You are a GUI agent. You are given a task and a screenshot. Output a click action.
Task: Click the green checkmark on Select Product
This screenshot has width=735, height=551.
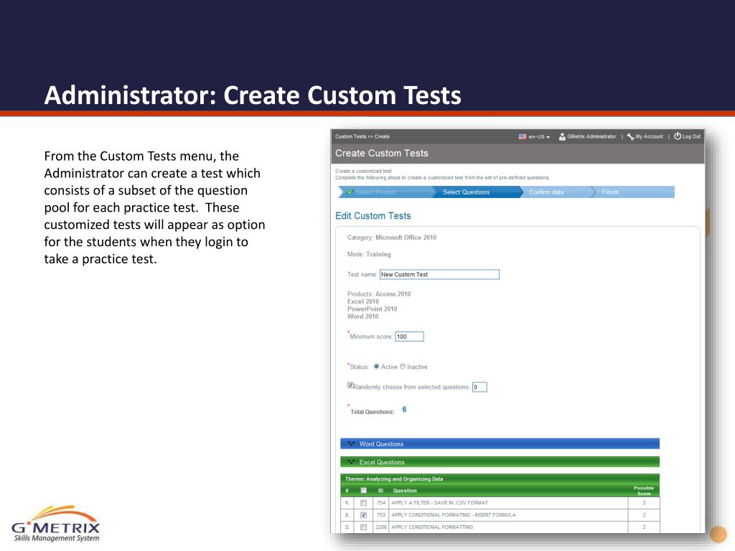(x=350, y=192)
